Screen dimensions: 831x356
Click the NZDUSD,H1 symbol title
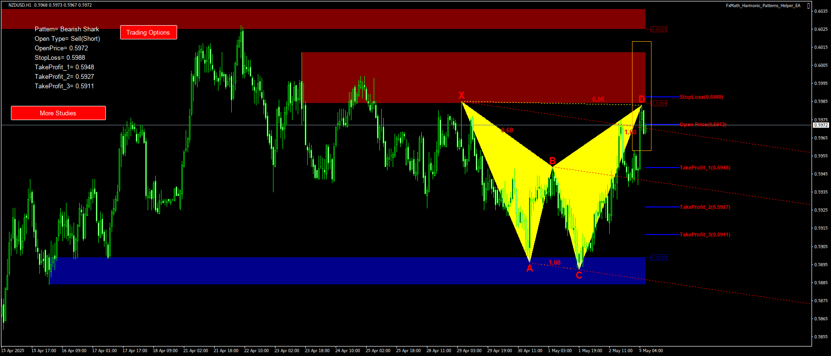(20, 5)
